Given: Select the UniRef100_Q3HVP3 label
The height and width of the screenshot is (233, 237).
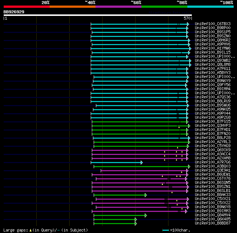Looking at the screenshot, I should click(213, 125).
